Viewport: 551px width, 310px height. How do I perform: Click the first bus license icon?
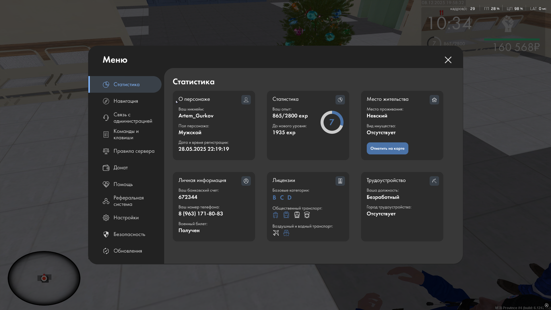pos(275,215)
